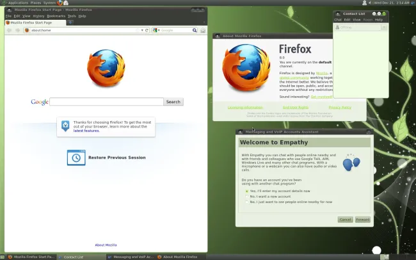Viewport: 416px width, 260px height.
Task: Open the 'latest features' link
Action: [86, 131]
